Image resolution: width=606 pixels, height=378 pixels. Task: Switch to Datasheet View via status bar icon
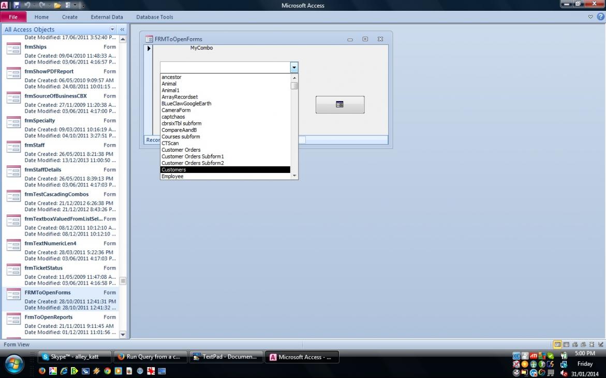point(566,344)
